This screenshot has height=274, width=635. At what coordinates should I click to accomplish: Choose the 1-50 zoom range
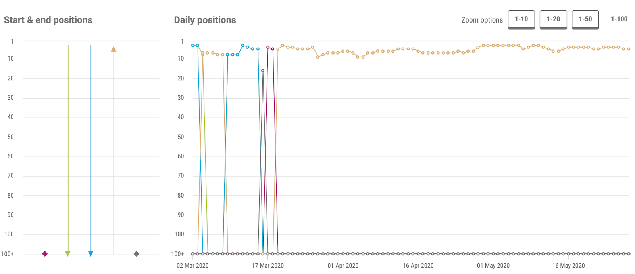pos(585,19)
